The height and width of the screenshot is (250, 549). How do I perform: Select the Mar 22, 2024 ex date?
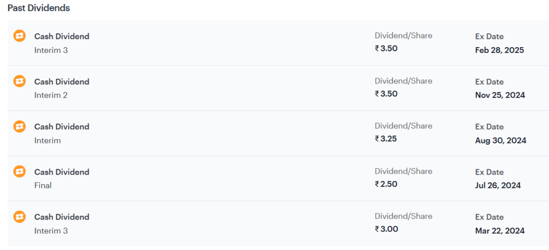(500, 231)
